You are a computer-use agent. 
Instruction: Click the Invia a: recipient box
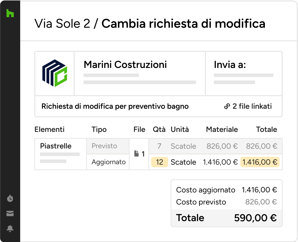(244, 73)
